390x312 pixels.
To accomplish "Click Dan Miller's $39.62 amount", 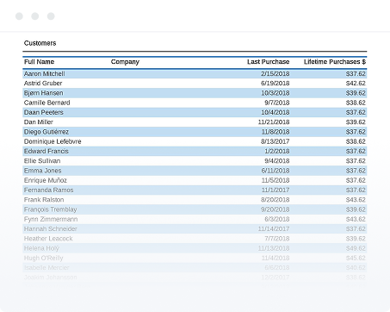I will tap(356, 122).
